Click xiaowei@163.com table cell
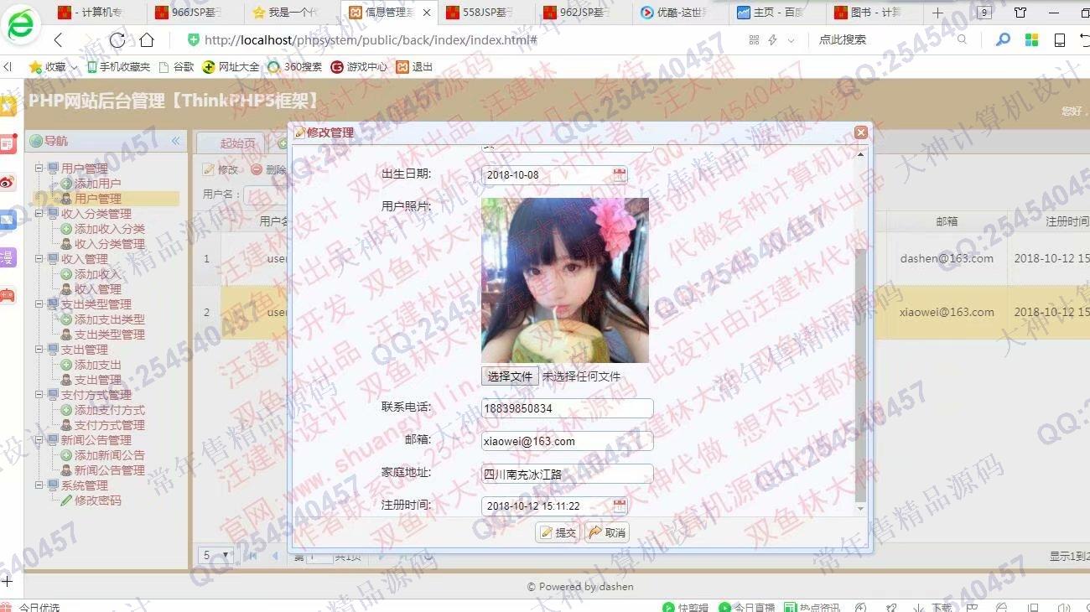Screen dimensions: 1090x612 [947, 312]
